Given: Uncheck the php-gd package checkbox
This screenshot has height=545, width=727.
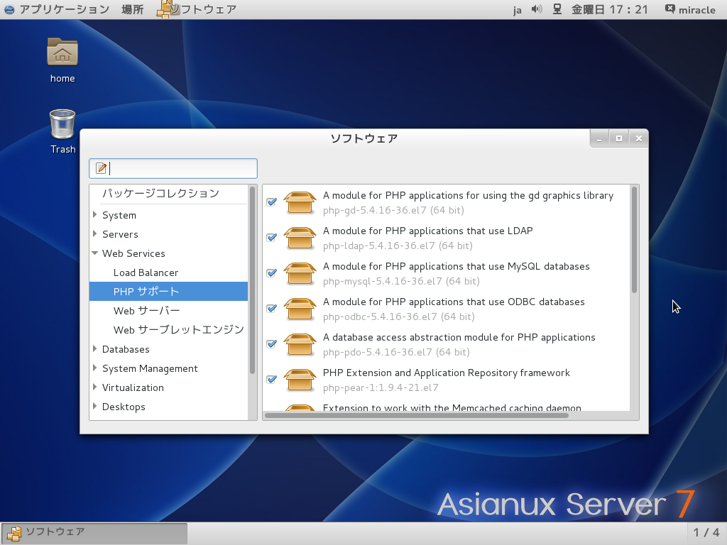Looking at the screenshot, I should pos(271,202).
